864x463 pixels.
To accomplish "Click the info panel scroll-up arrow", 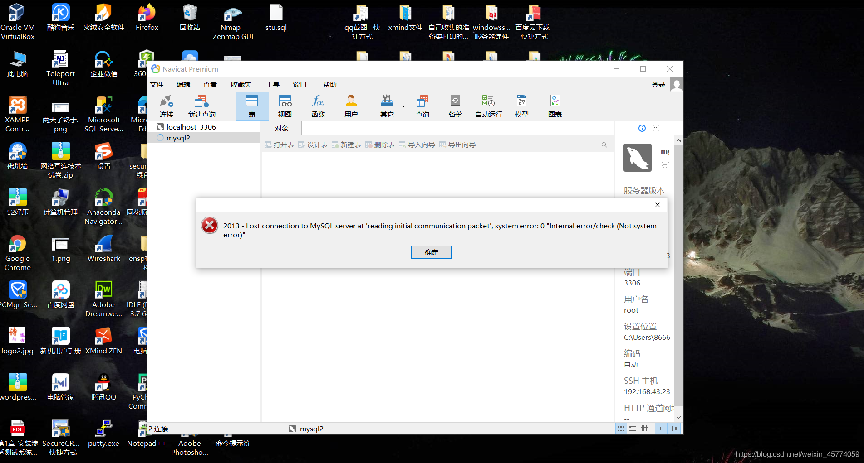I will click(x=678, y=140).
